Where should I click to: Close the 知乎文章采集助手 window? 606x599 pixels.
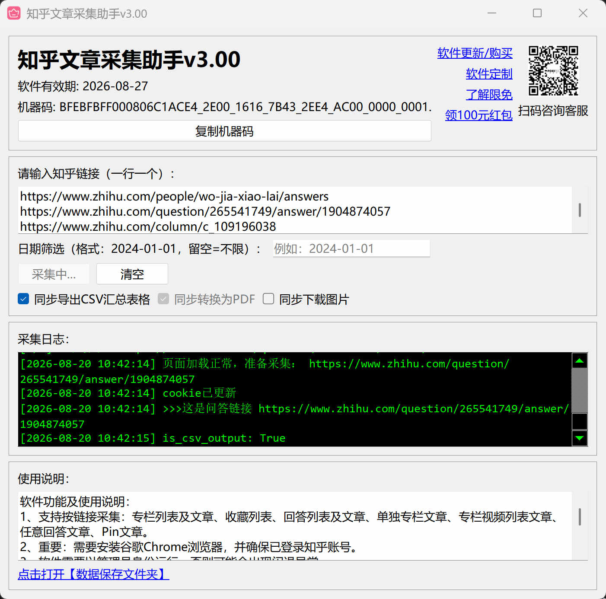pyautogui.click(x=583, y=13)
